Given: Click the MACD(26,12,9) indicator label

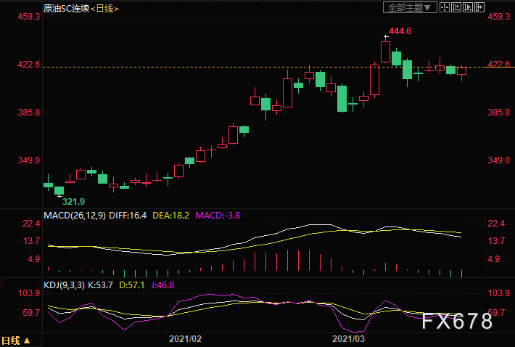Looking at the screenshot, I should [75, 216].
